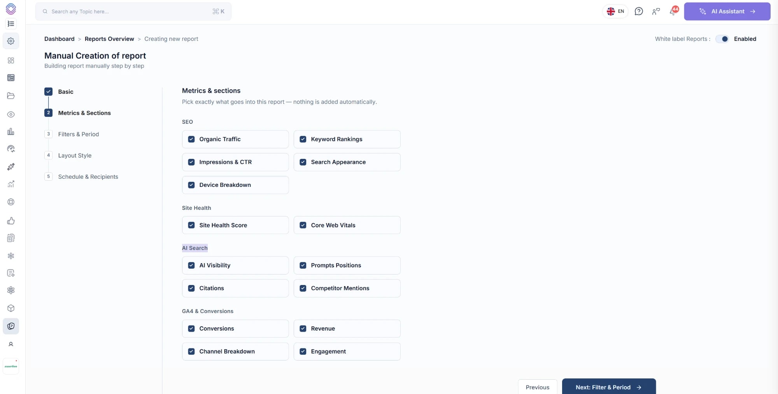
Task: Open the assertive workspace thumbnail
Action: 11,366
